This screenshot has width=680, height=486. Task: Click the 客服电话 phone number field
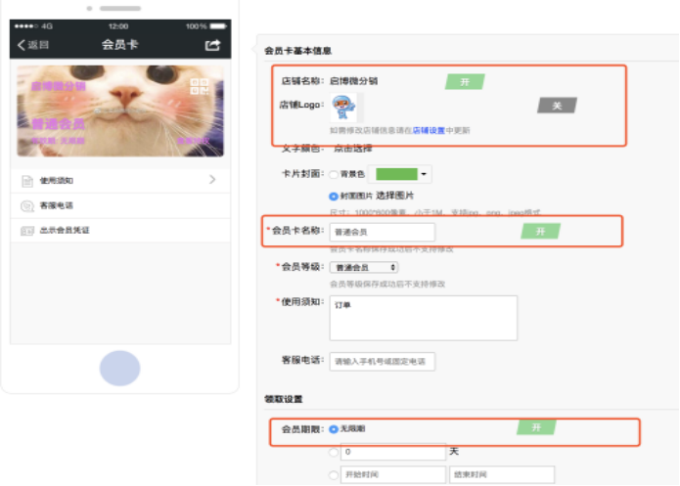[x=382, y=362]
